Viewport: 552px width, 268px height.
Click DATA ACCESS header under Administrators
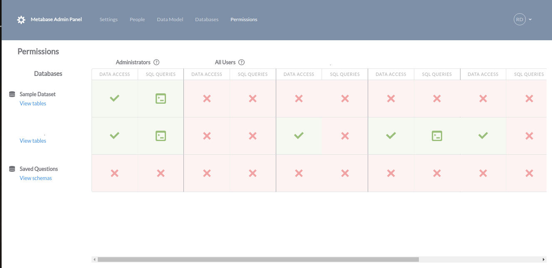click(115, 74)
